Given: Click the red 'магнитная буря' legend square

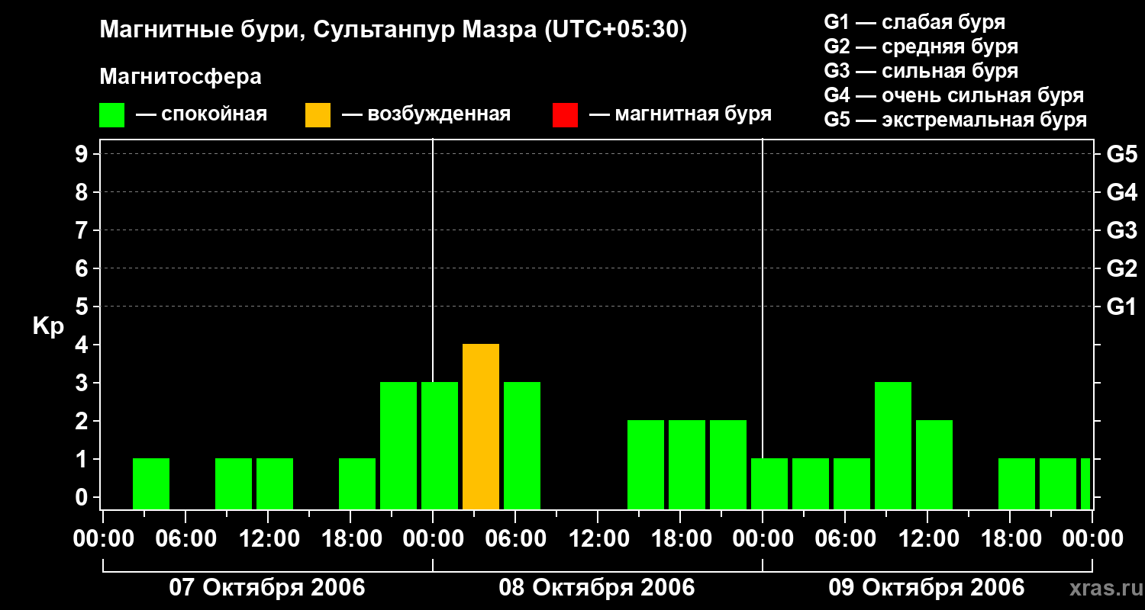Looking at the screenshot, I should [565, 115].
